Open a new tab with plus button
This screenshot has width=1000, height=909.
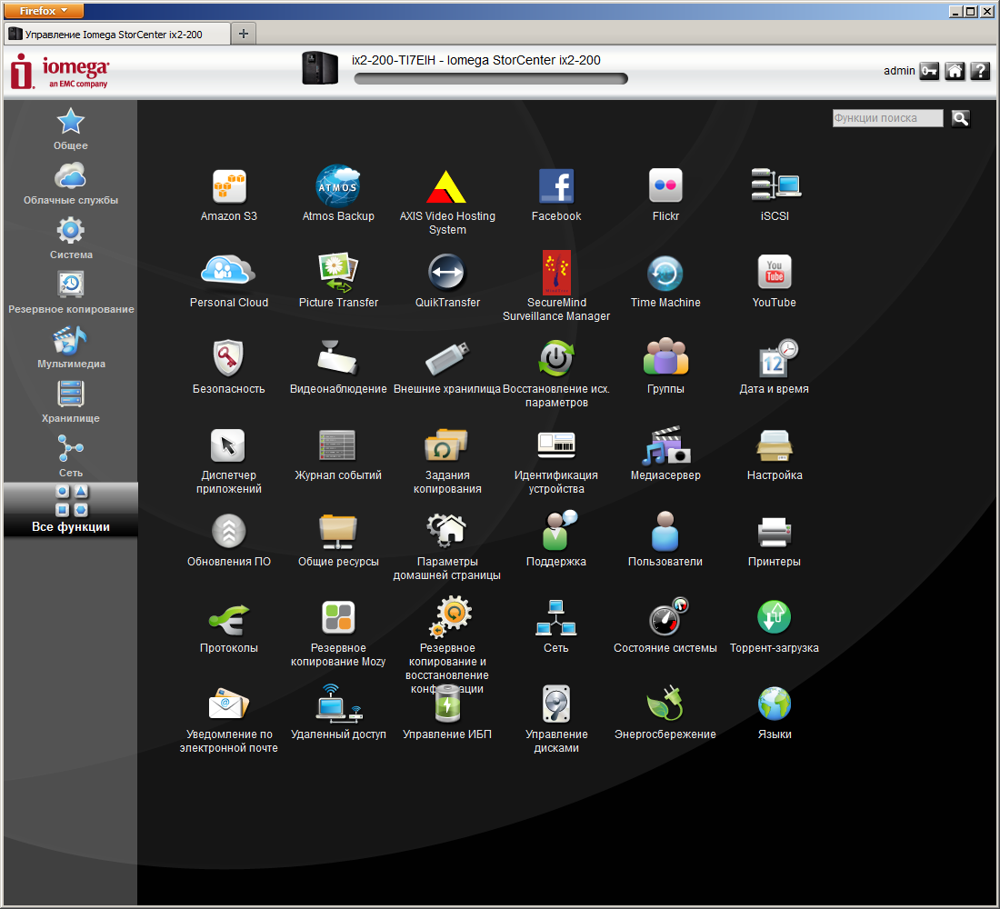[x=243, y=34]
